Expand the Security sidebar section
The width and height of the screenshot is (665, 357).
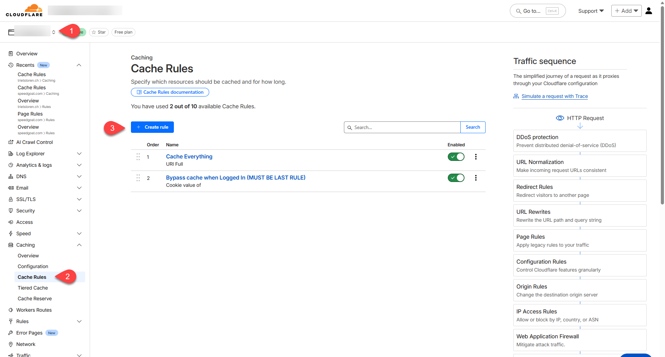click(79, 211)
